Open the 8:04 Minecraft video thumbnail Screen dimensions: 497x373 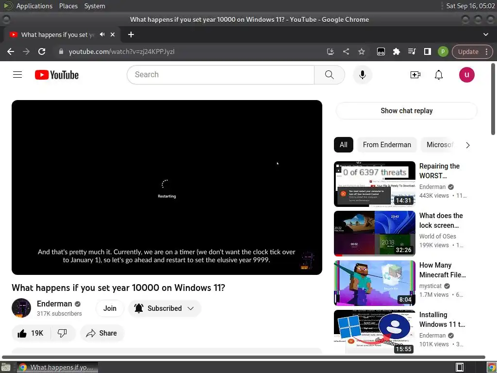pos(374,283)
